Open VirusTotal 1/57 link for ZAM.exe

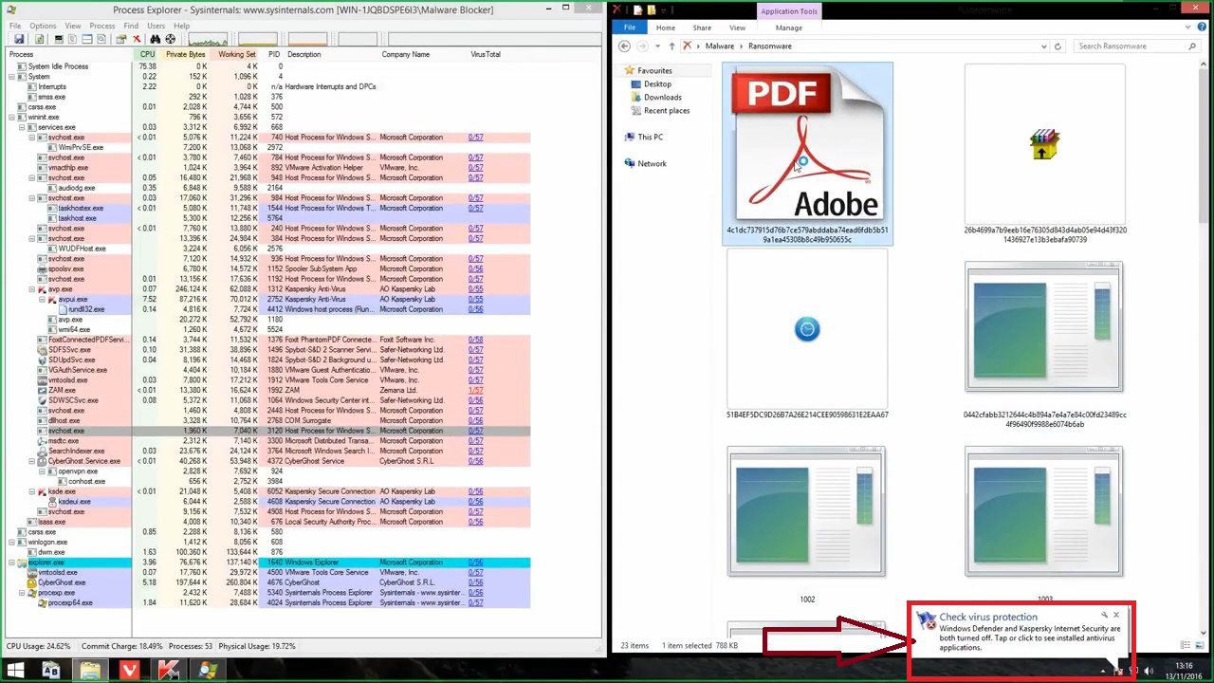click(x=475, y=390)
